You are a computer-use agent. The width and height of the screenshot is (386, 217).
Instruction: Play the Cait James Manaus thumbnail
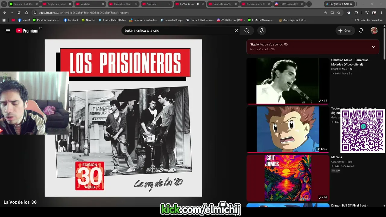click(288, 178)
